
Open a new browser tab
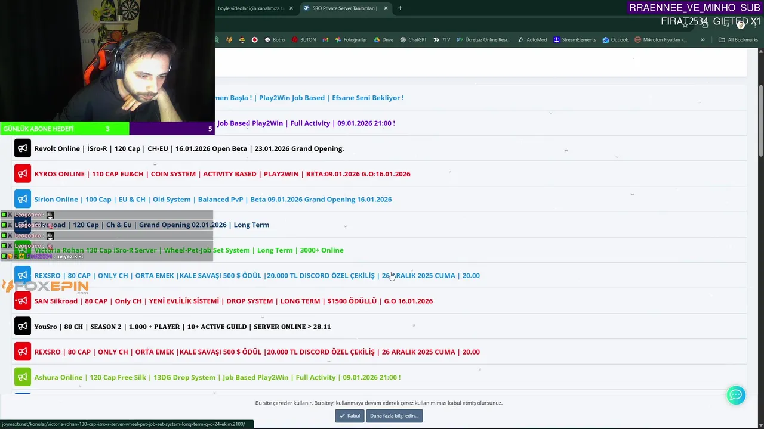click(x=400, y=8)
